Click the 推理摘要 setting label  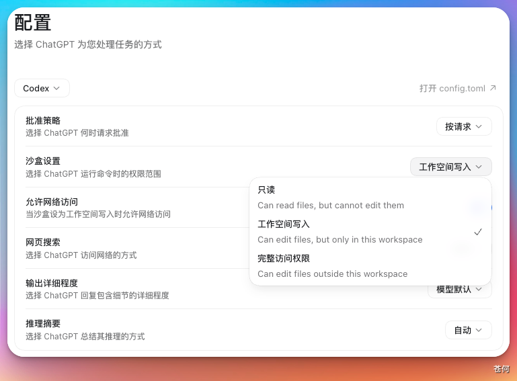(x=43, y=324)
